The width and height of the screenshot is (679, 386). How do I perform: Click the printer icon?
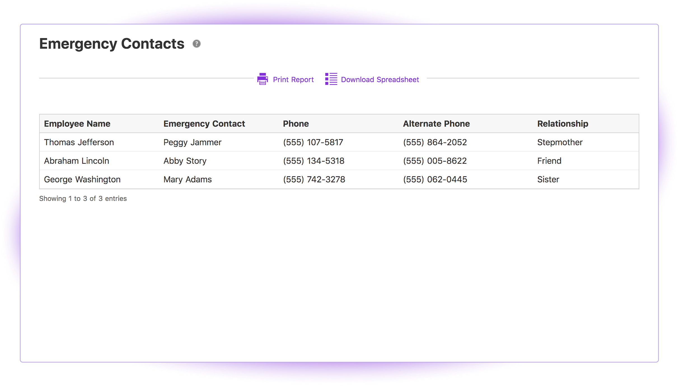(x=263, y=79)
